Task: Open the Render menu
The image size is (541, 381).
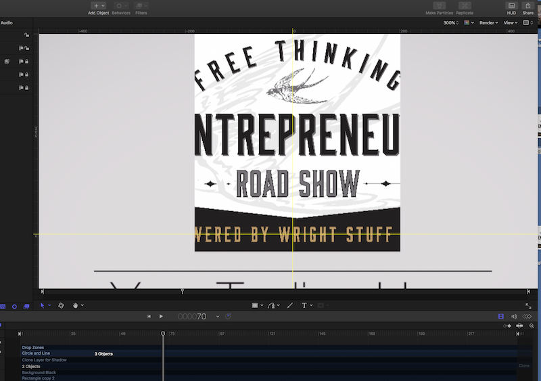Action: (488, 23)
